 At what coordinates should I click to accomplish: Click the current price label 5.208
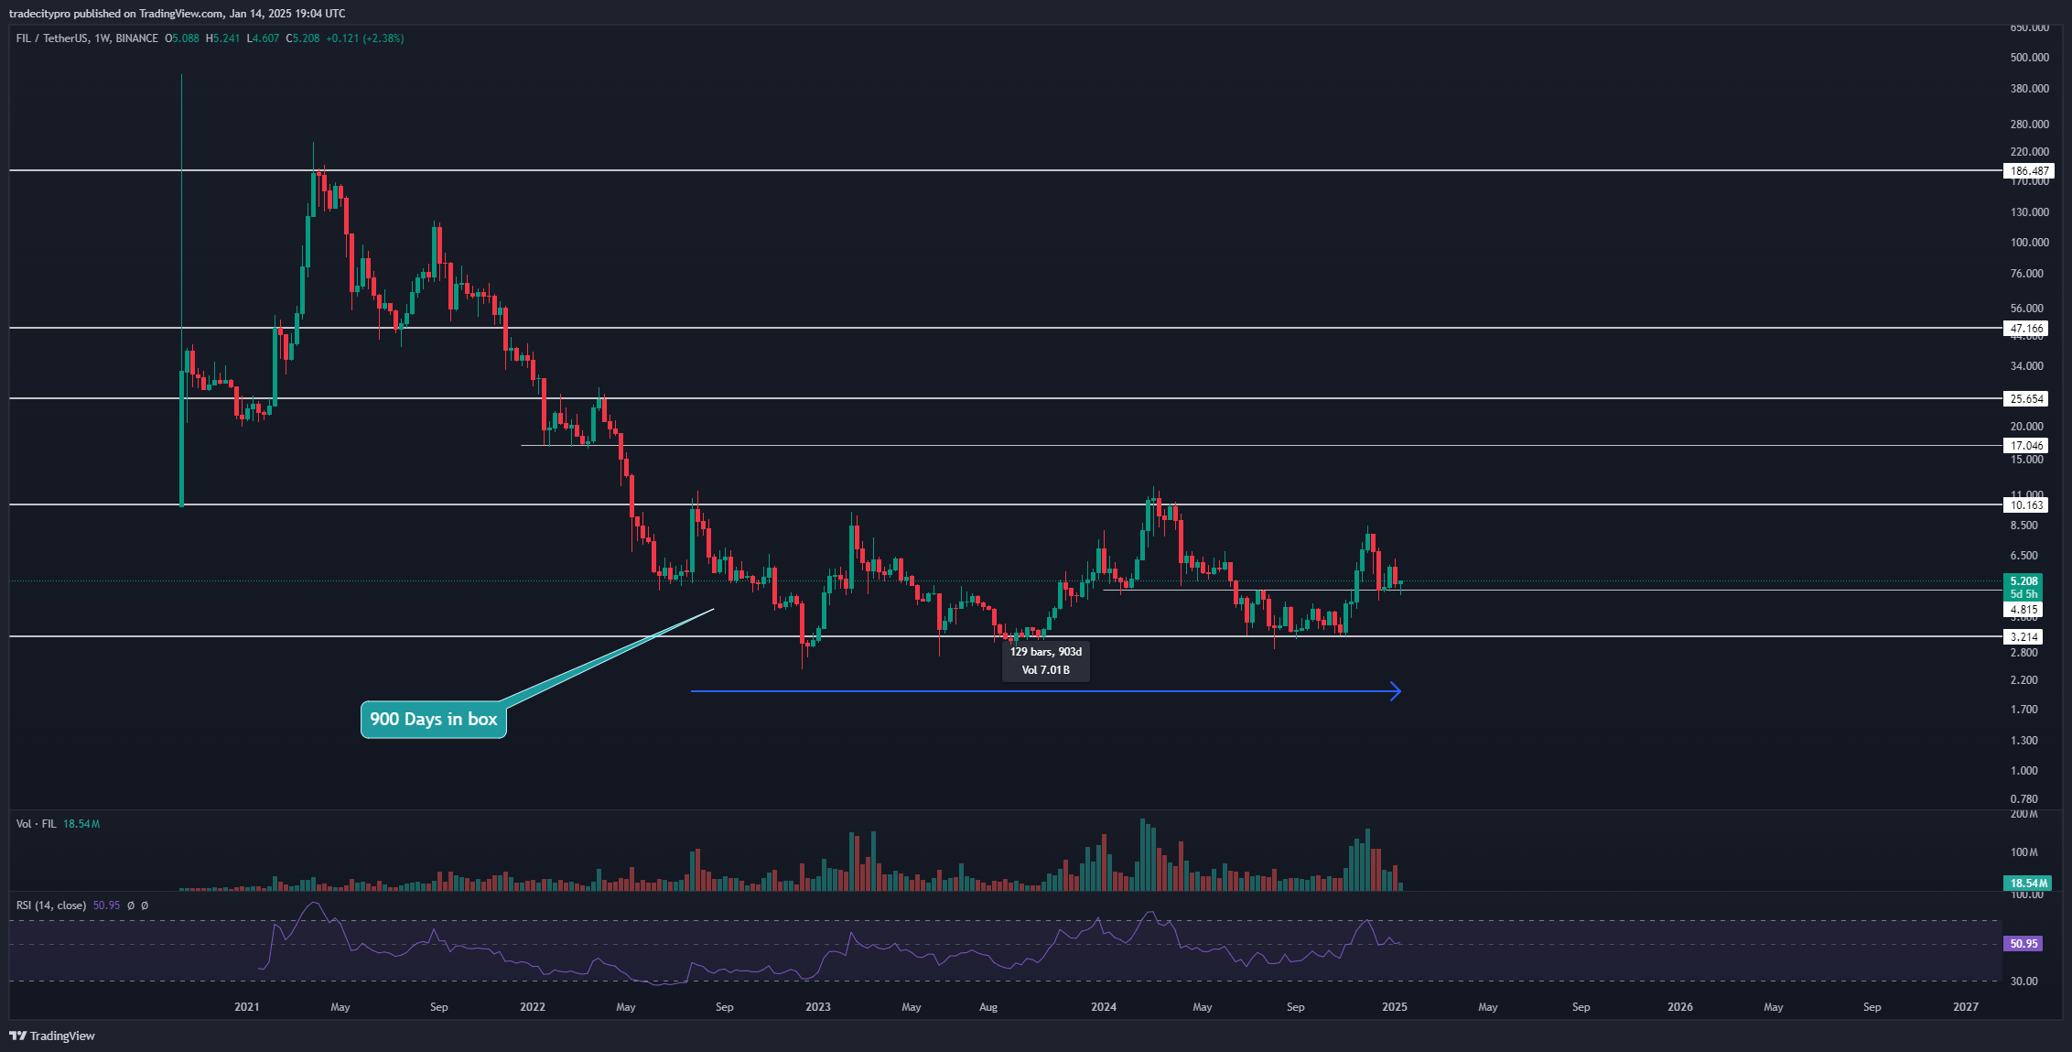point(2023,581)
